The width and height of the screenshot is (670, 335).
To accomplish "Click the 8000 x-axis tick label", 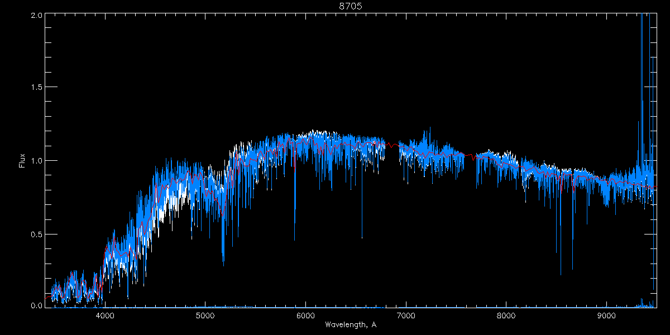I will click(506, 315).
